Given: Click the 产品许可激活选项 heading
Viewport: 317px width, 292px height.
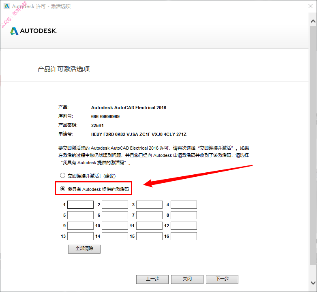Looking at the screenshot, I should [x=64, y=69].
